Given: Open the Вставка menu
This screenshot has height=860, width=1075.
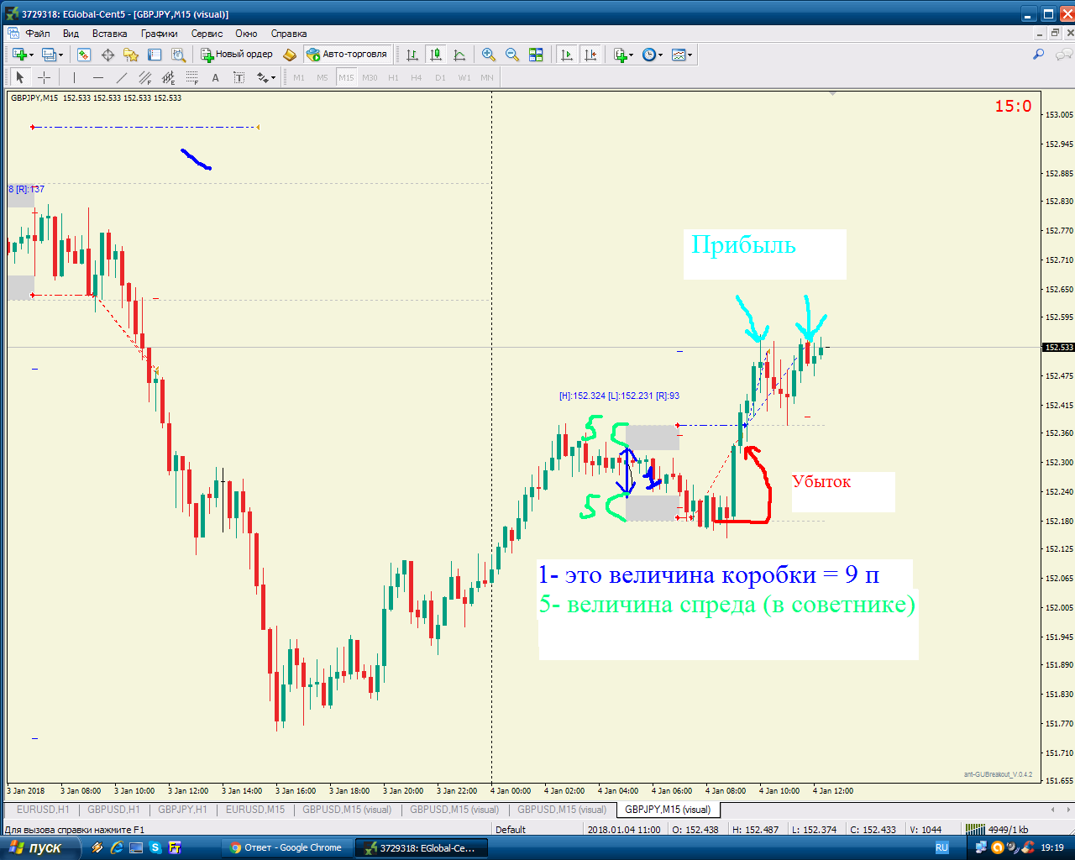Looking at the screenshot, I should (x=109, y=34).
